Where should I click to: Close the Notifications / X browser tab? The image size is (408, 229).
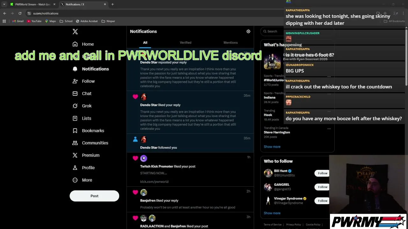105,4
